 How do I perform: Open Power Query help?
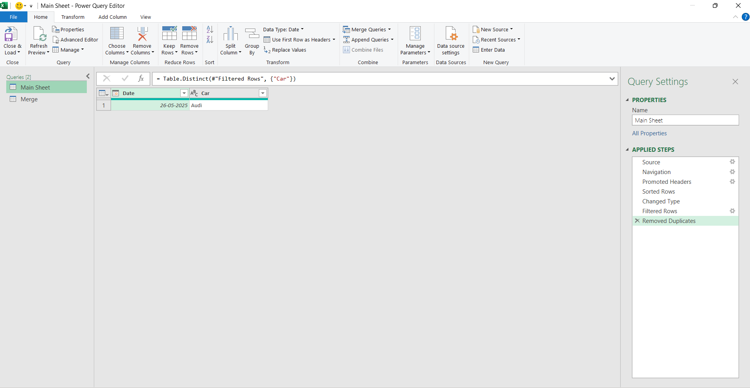pos(745,17)
